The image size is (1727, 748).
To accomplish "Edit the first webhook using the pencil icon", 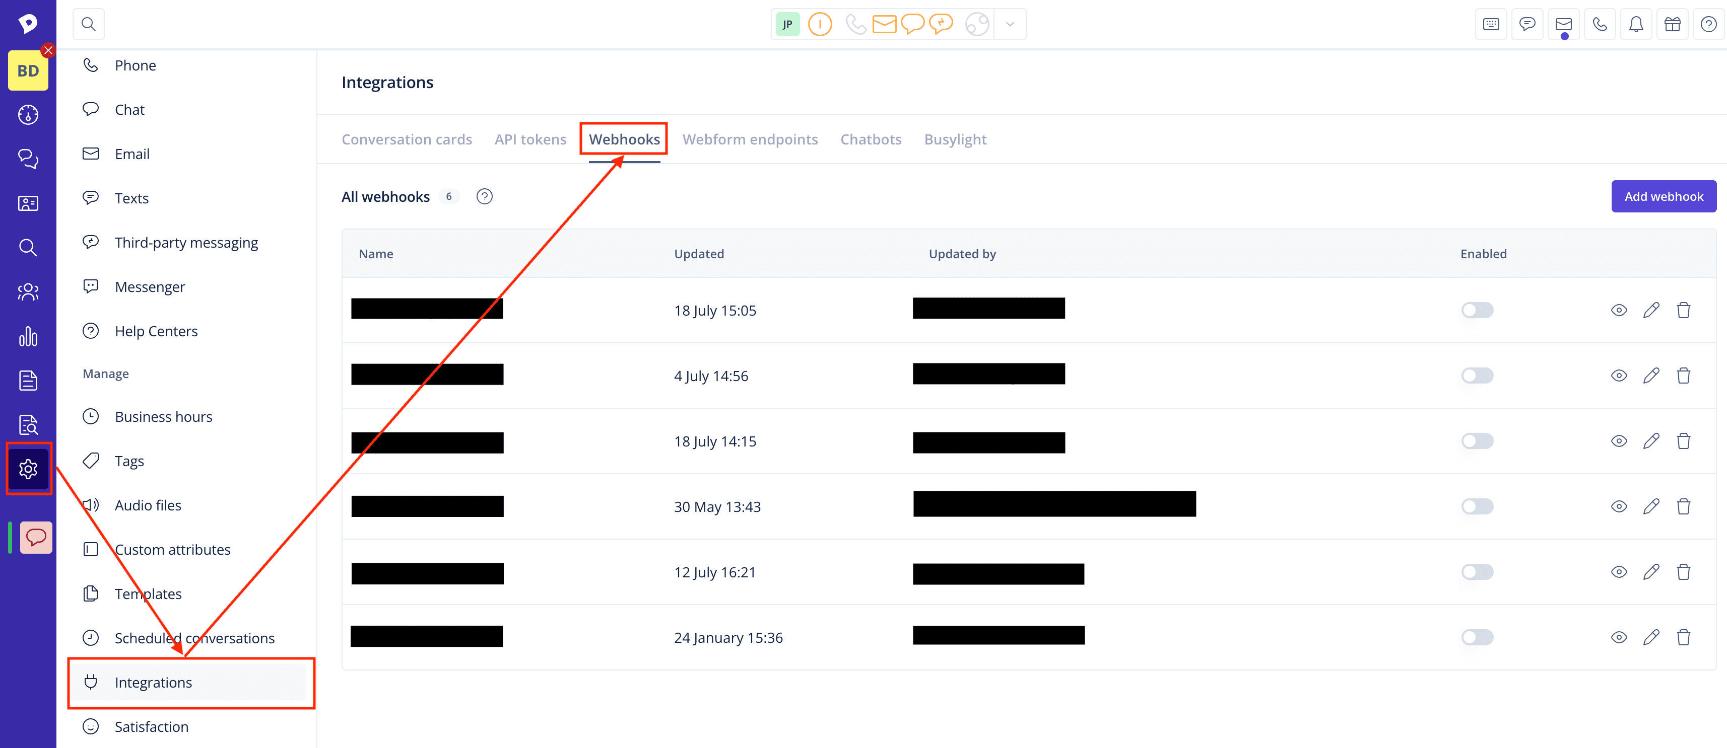I will pyautogui.click(x=1652, y=310).
